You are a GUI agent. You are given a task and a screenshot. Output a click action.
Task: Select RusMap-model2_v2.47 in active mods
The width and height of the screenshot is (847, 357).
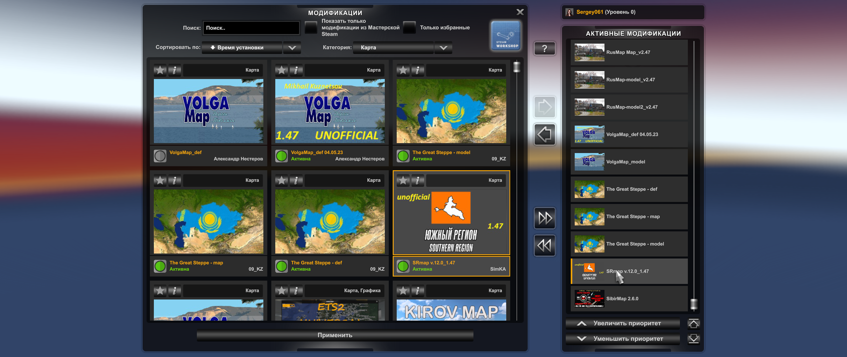pos(629,107)
